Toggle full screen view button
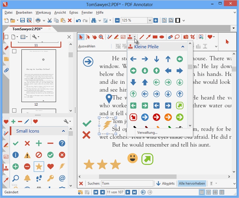 pos(177,20)
